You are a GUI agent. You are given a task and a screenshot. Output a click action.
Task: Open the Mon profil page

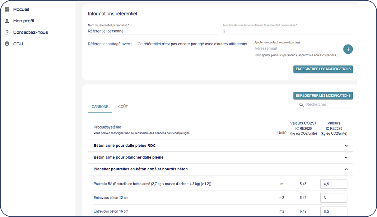pos(24,21)
